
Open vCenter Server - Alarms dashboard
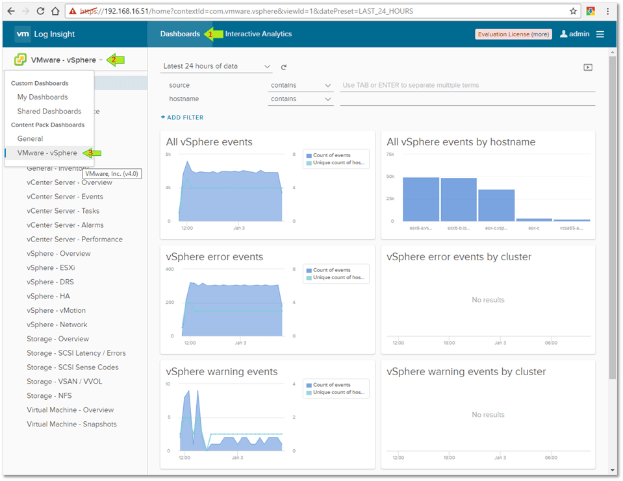point(65,225)
